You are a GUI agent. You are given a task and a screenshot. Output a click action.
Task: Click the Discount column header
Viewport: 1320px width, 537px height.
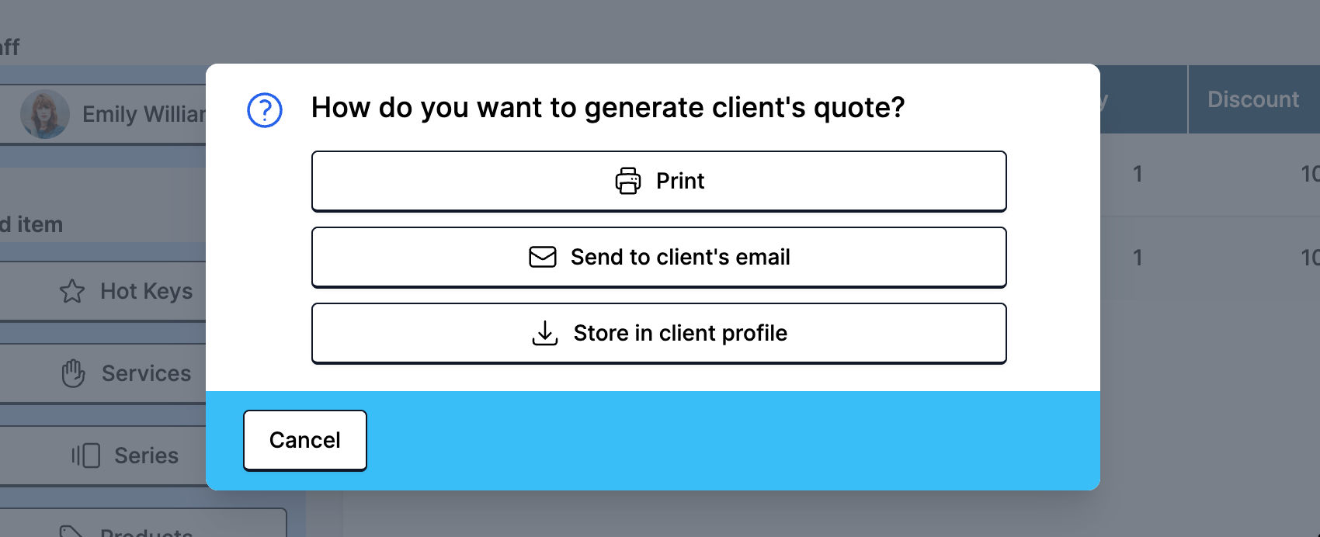tap(1252, 99)
